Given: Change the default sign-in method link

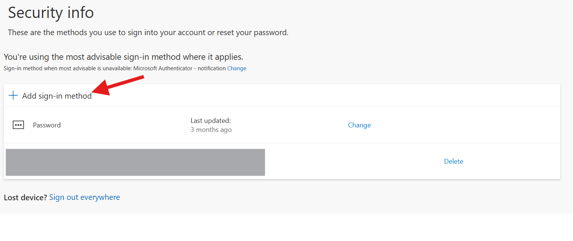Looking at the screenshot, I should coord(237,68).
